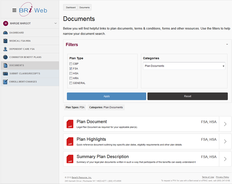
Task: Click the Commuter Benefit Plans icon
Action: point(6,57)
